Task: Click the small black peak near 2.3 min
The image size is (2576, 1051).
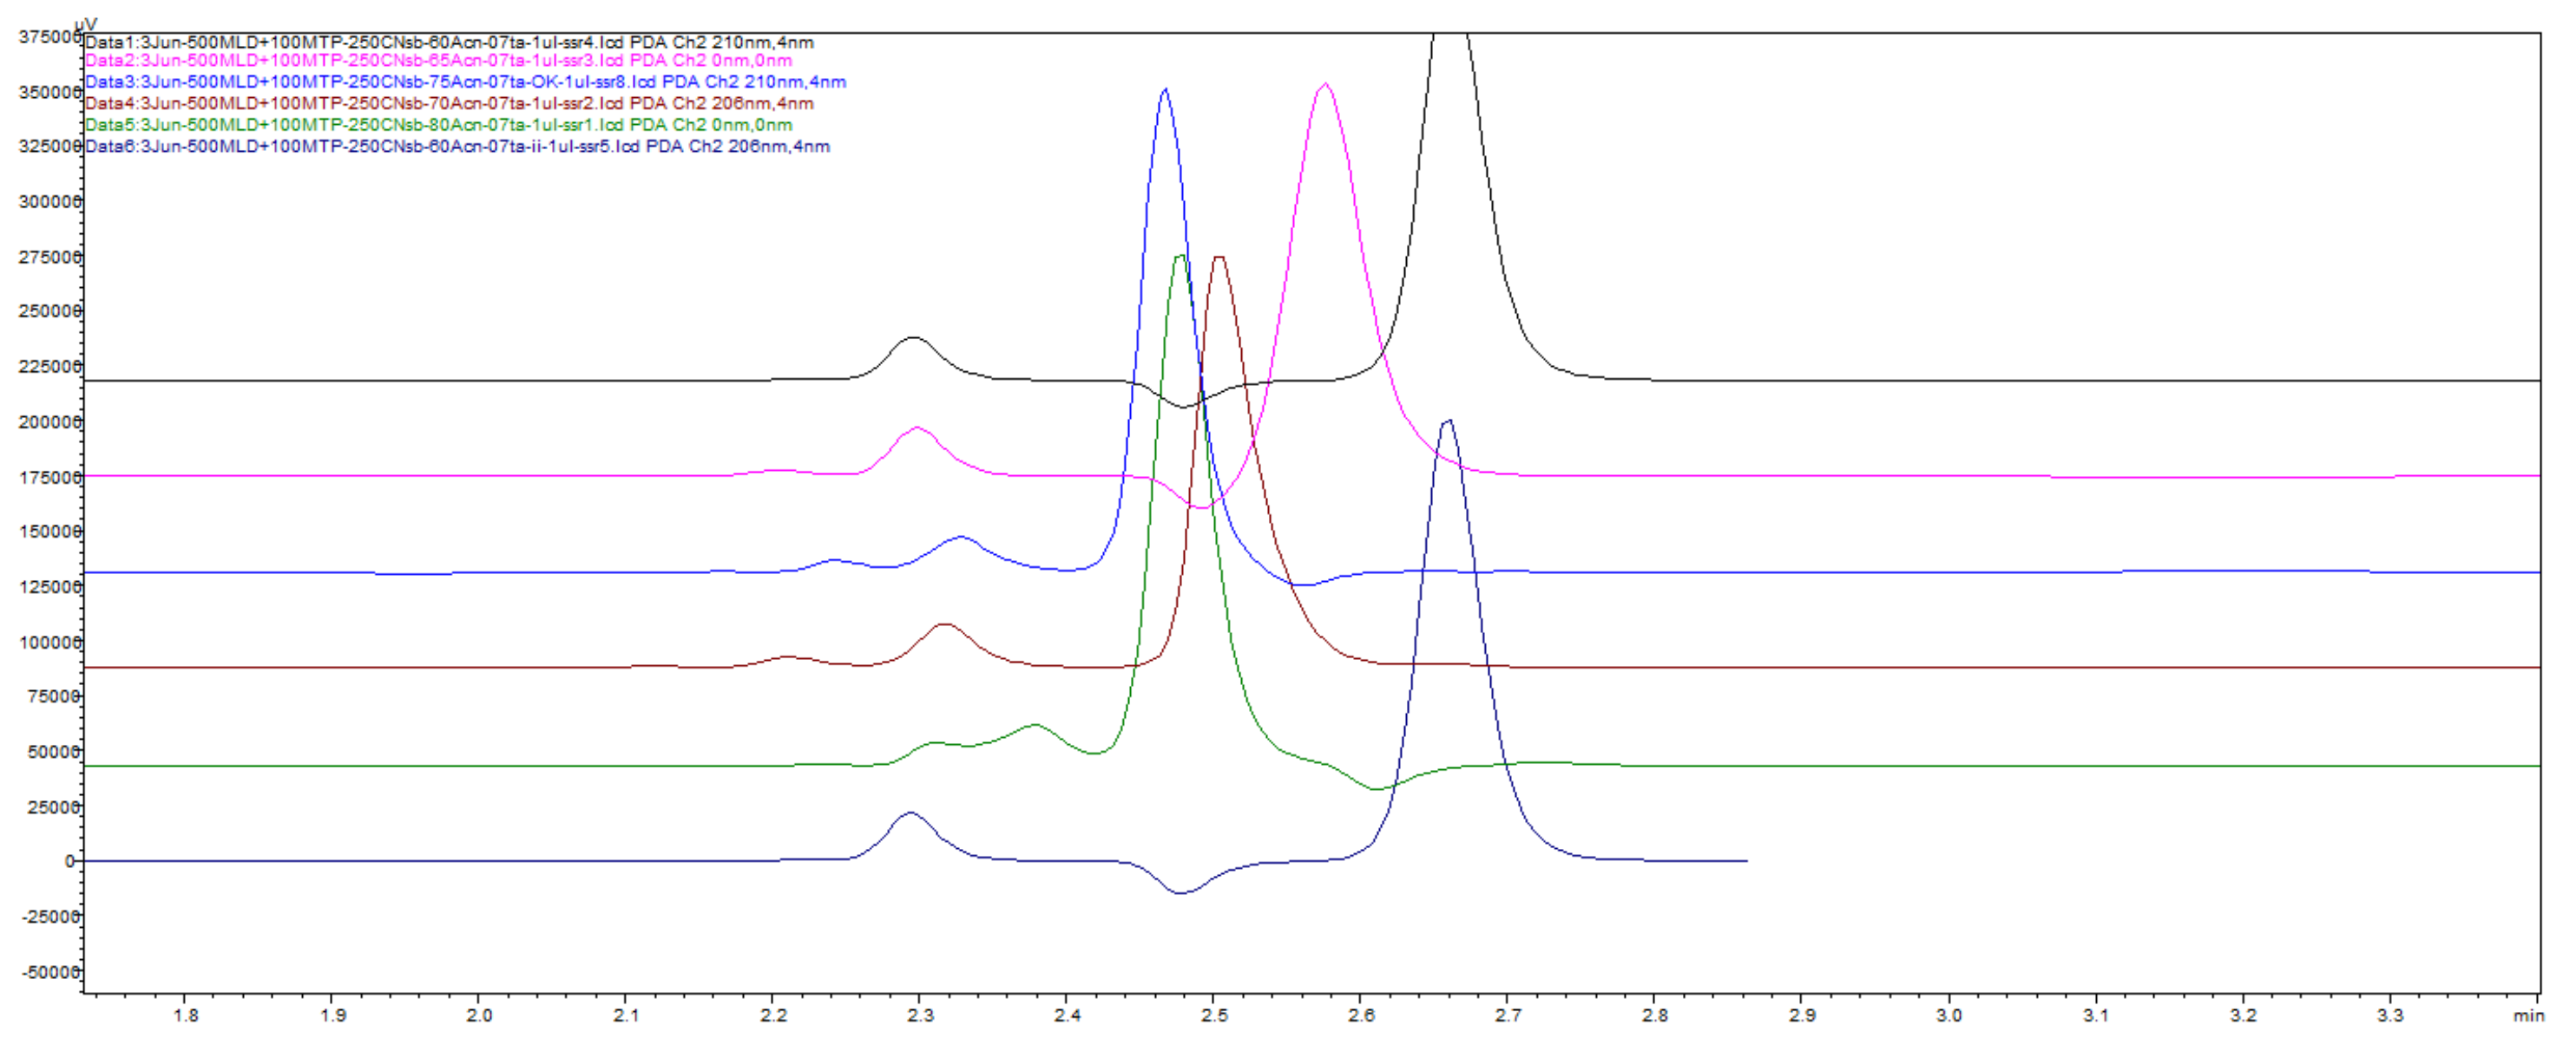Action: [x=913, y=339]
